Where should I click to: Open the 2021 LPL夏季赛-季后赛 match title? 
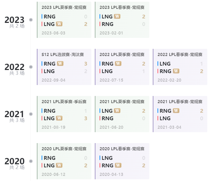pos(64,102)
